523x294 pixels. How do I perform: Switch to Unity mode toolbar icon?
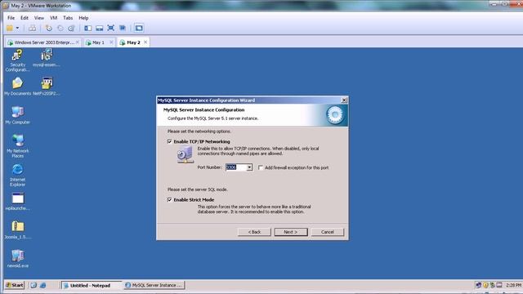coord(123,28)
